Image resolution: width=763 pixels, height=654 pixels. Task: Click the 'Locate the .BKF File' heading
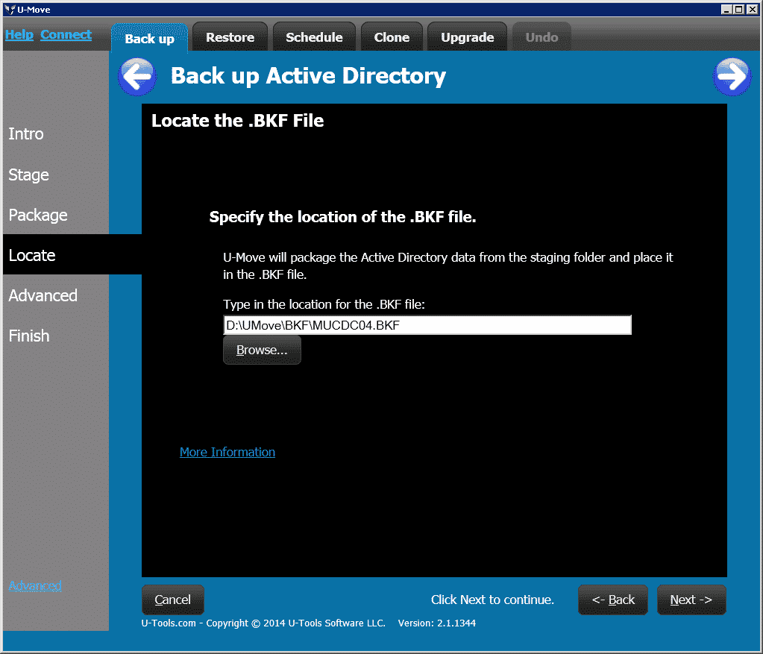(x=237, y=121)
